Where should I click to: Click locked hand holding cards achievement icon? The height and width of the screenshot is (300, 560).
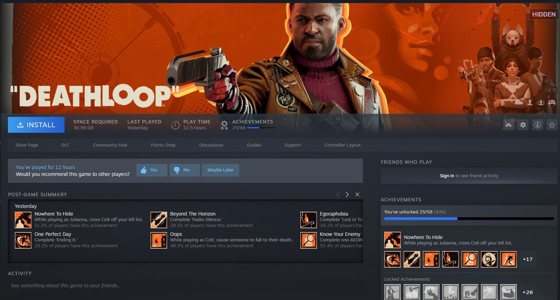coord(431,292)
